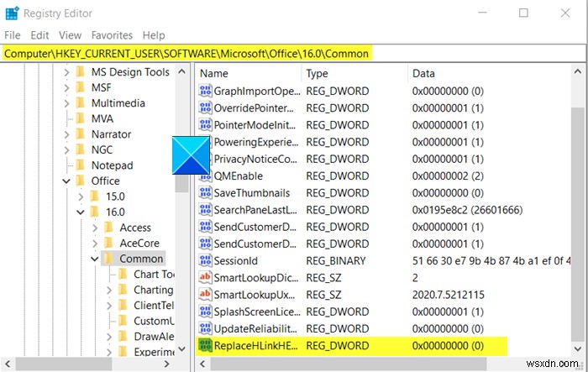This screenshot has height=372, width=588.
Task: Select the MVA folder icon
Action: coord(80,118)
